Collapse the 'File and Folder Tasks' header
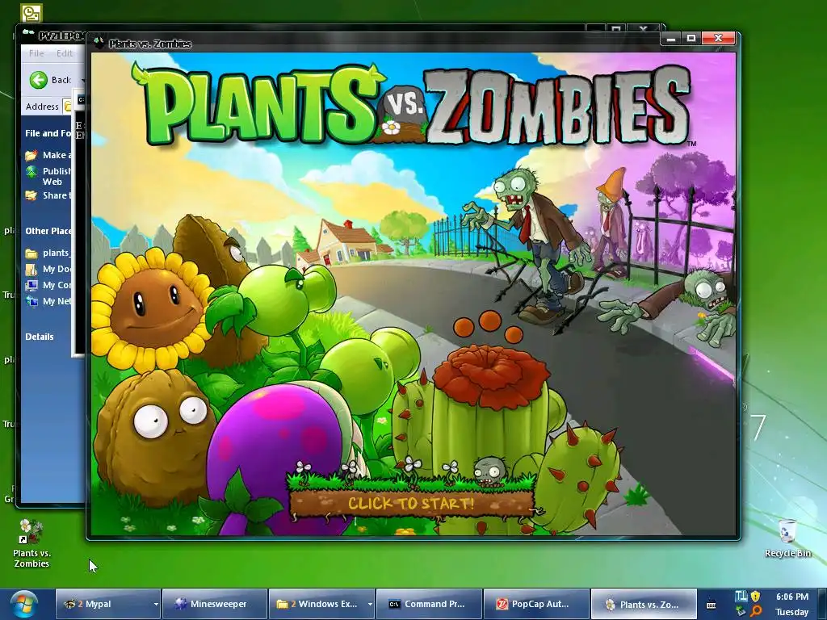 (x=48, y=133)
